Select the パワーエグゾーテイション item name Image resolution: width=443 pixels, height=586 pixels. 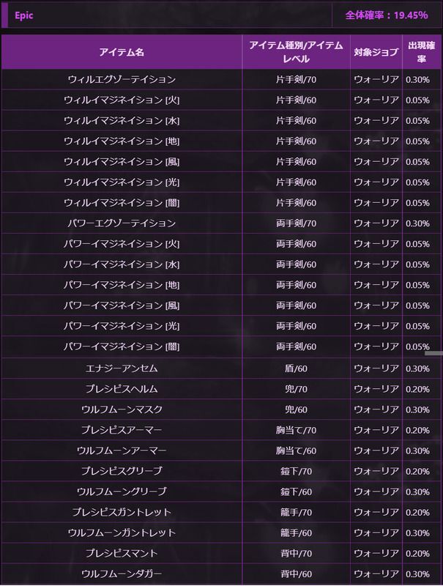122,223
